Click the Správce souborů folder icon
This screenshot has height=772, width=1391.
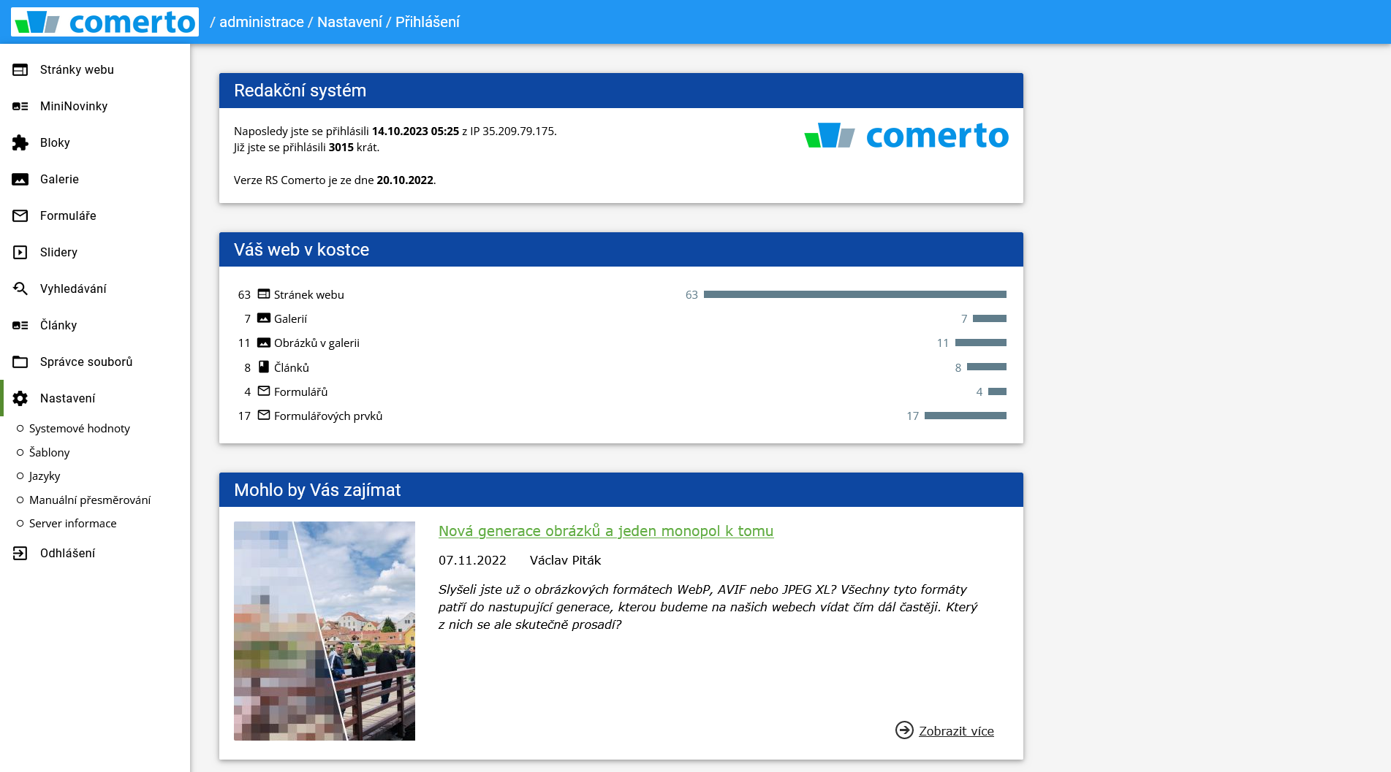20,362
